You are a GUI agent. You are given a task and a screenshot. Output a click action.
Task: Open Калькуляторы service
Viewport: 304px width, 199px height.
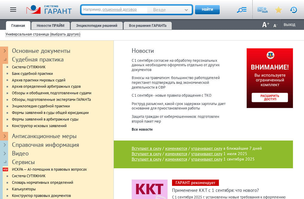click(x=24, y=189)
